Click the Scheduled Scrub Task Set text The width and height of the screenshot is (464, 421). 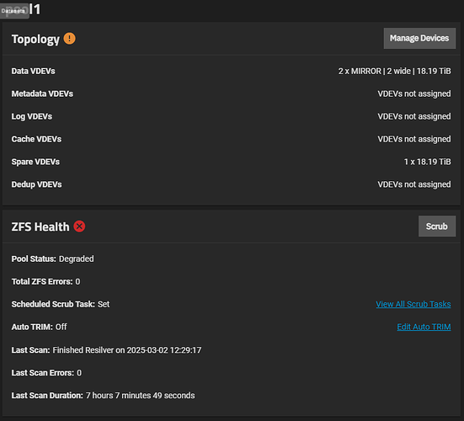[x=104, y=304]
